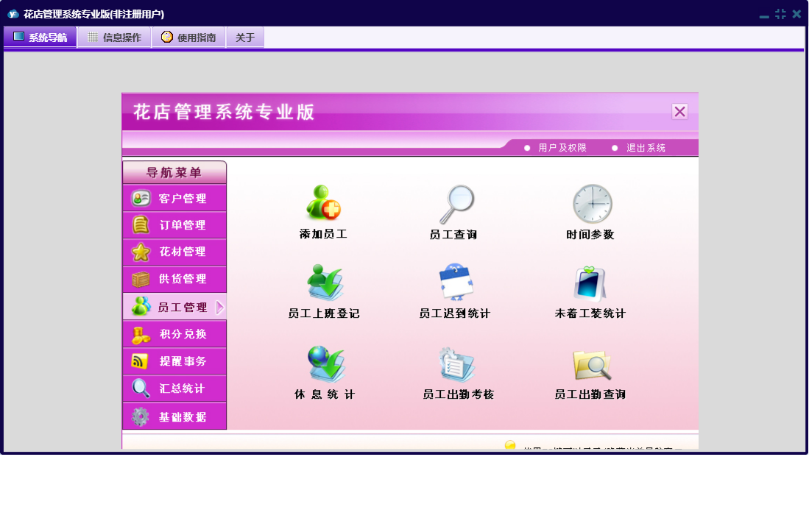Open the 添加员工 add employee icon
The image size is (809, 532).
point(323,202)
